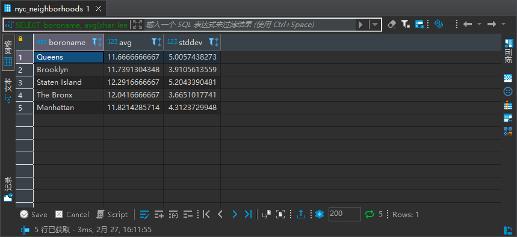
Task: Go to the next row
Action: click(235, 215)
